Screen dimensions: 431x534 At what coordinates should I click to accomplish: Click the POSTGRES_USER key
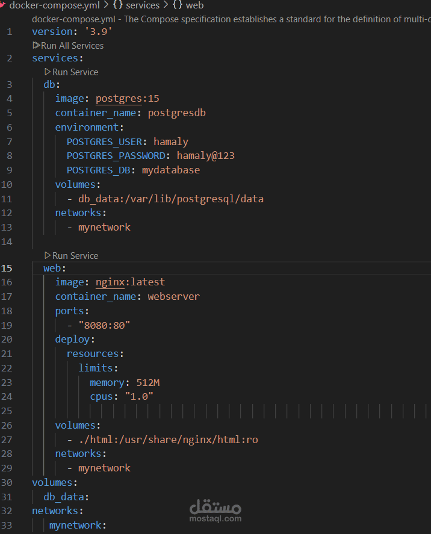coord(104,141)
